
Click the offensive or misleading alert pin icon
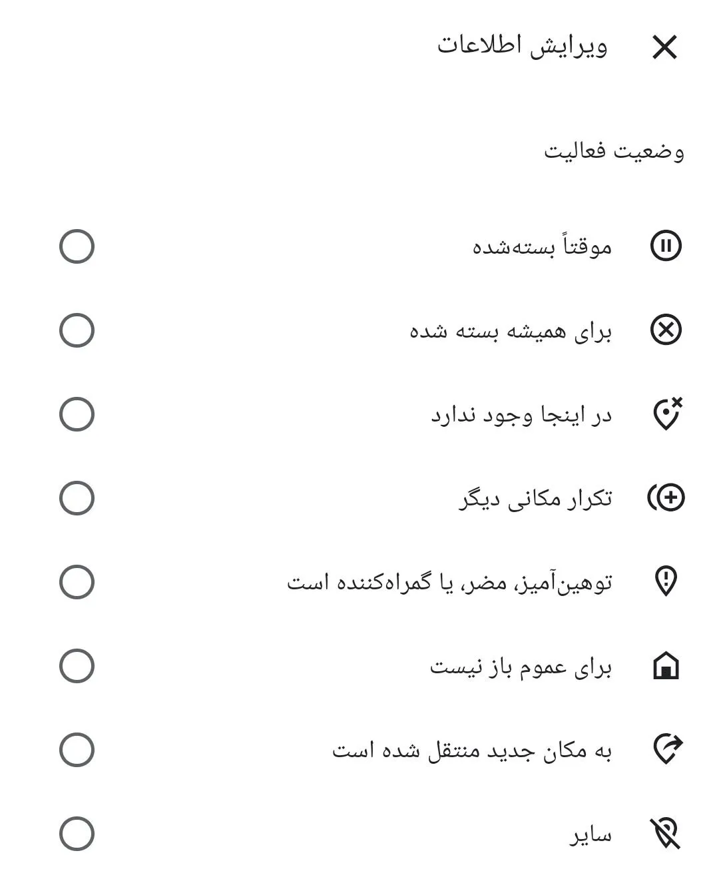[665, 581]
